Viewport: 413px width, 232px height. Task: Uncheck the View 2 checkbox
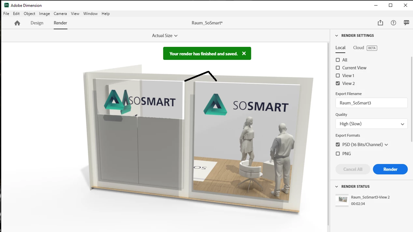[338, 83]
